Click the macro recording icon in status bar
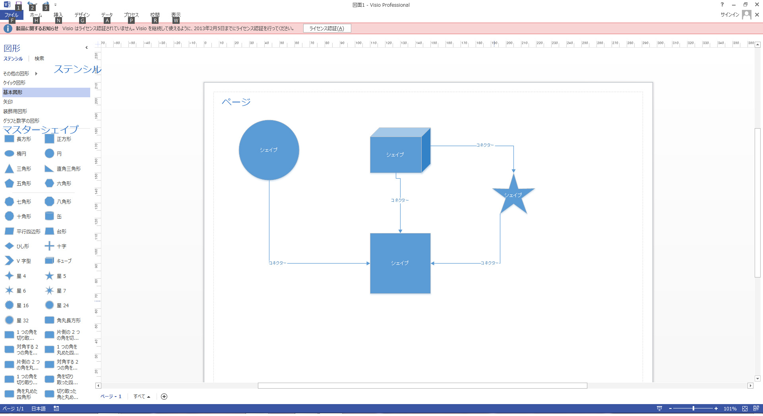This screenshot has width=763, height=416. (56, 408)
